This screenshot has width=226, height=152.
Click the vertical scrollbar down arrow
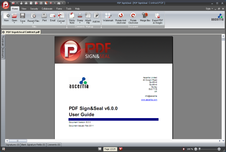click(x=223, y=141)
